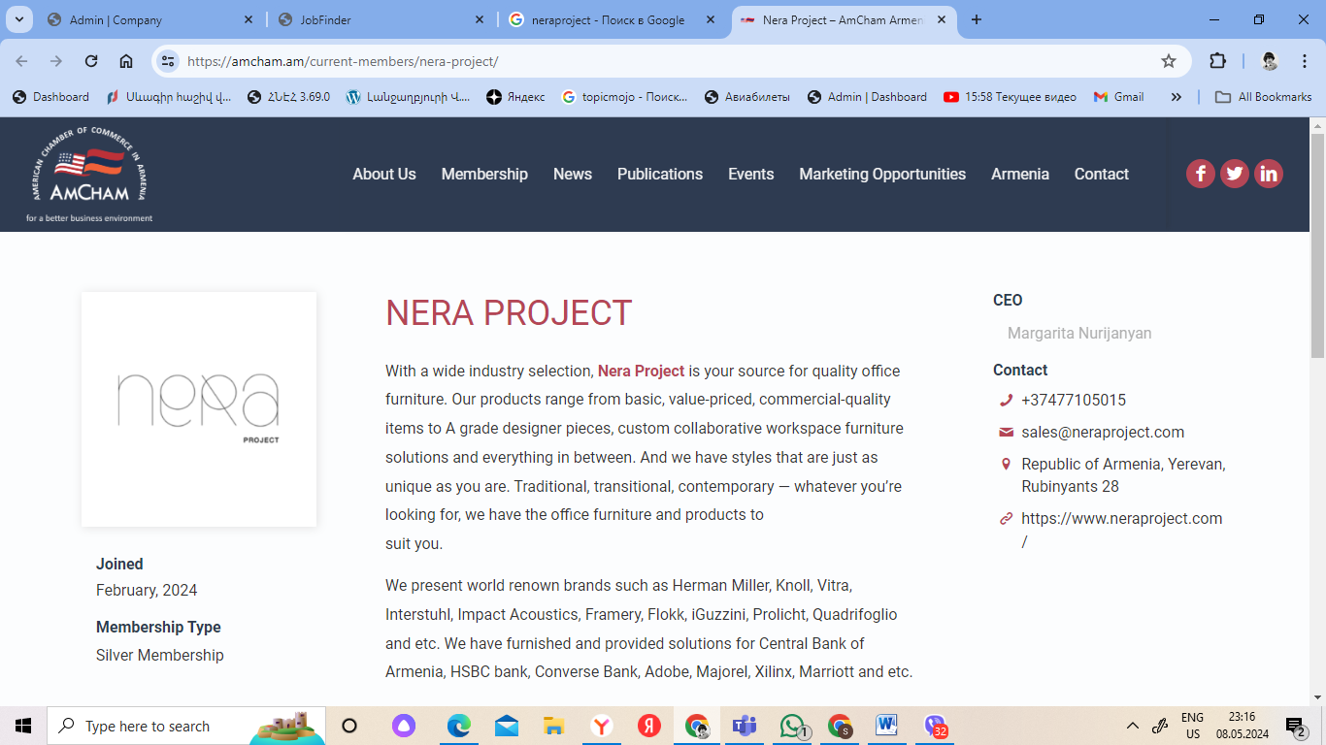Close the JobFinder tab

(480, 19)
